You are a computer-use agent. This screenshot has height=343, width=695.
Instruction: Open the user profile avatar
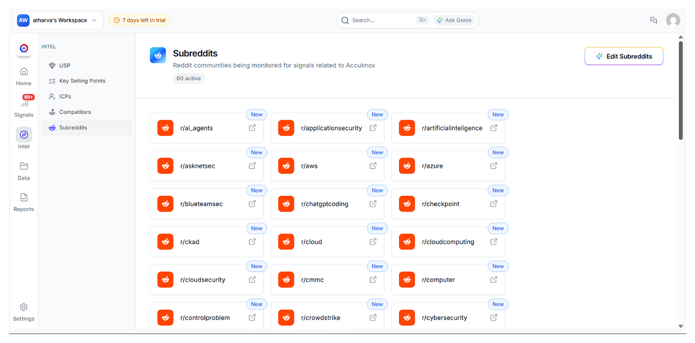(x=673, y=20)
